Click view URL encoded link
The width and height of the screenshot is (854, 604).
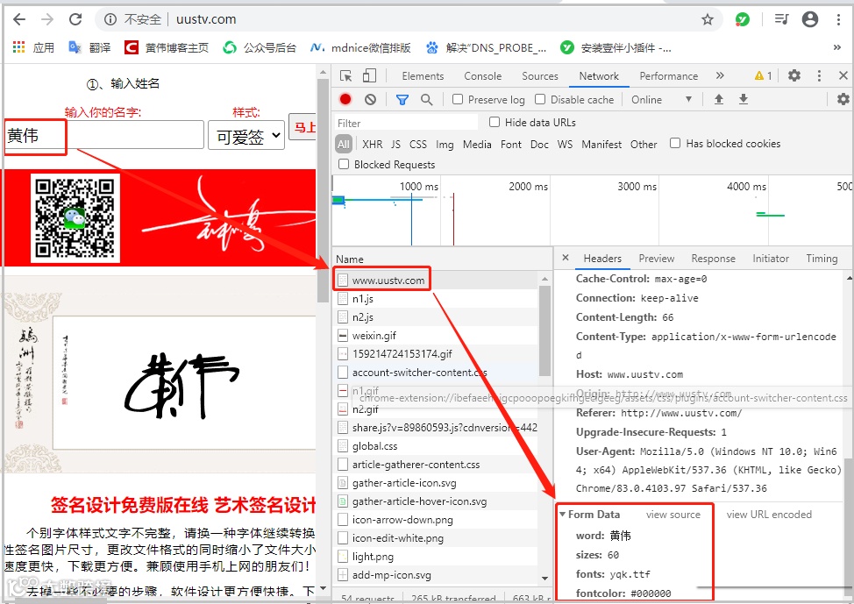coord(769,514)
